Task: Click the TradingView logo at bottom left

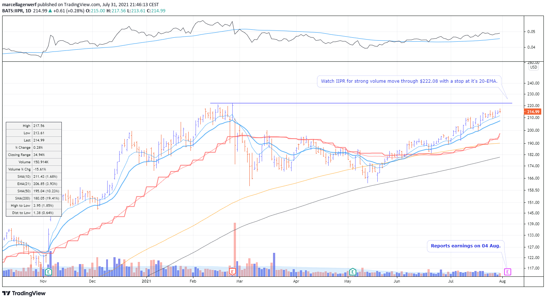Action: click(x=24, y=293)
